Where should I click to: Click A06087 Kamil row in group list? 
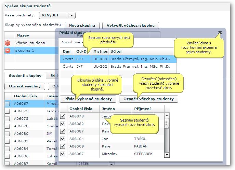pos(31,163)
